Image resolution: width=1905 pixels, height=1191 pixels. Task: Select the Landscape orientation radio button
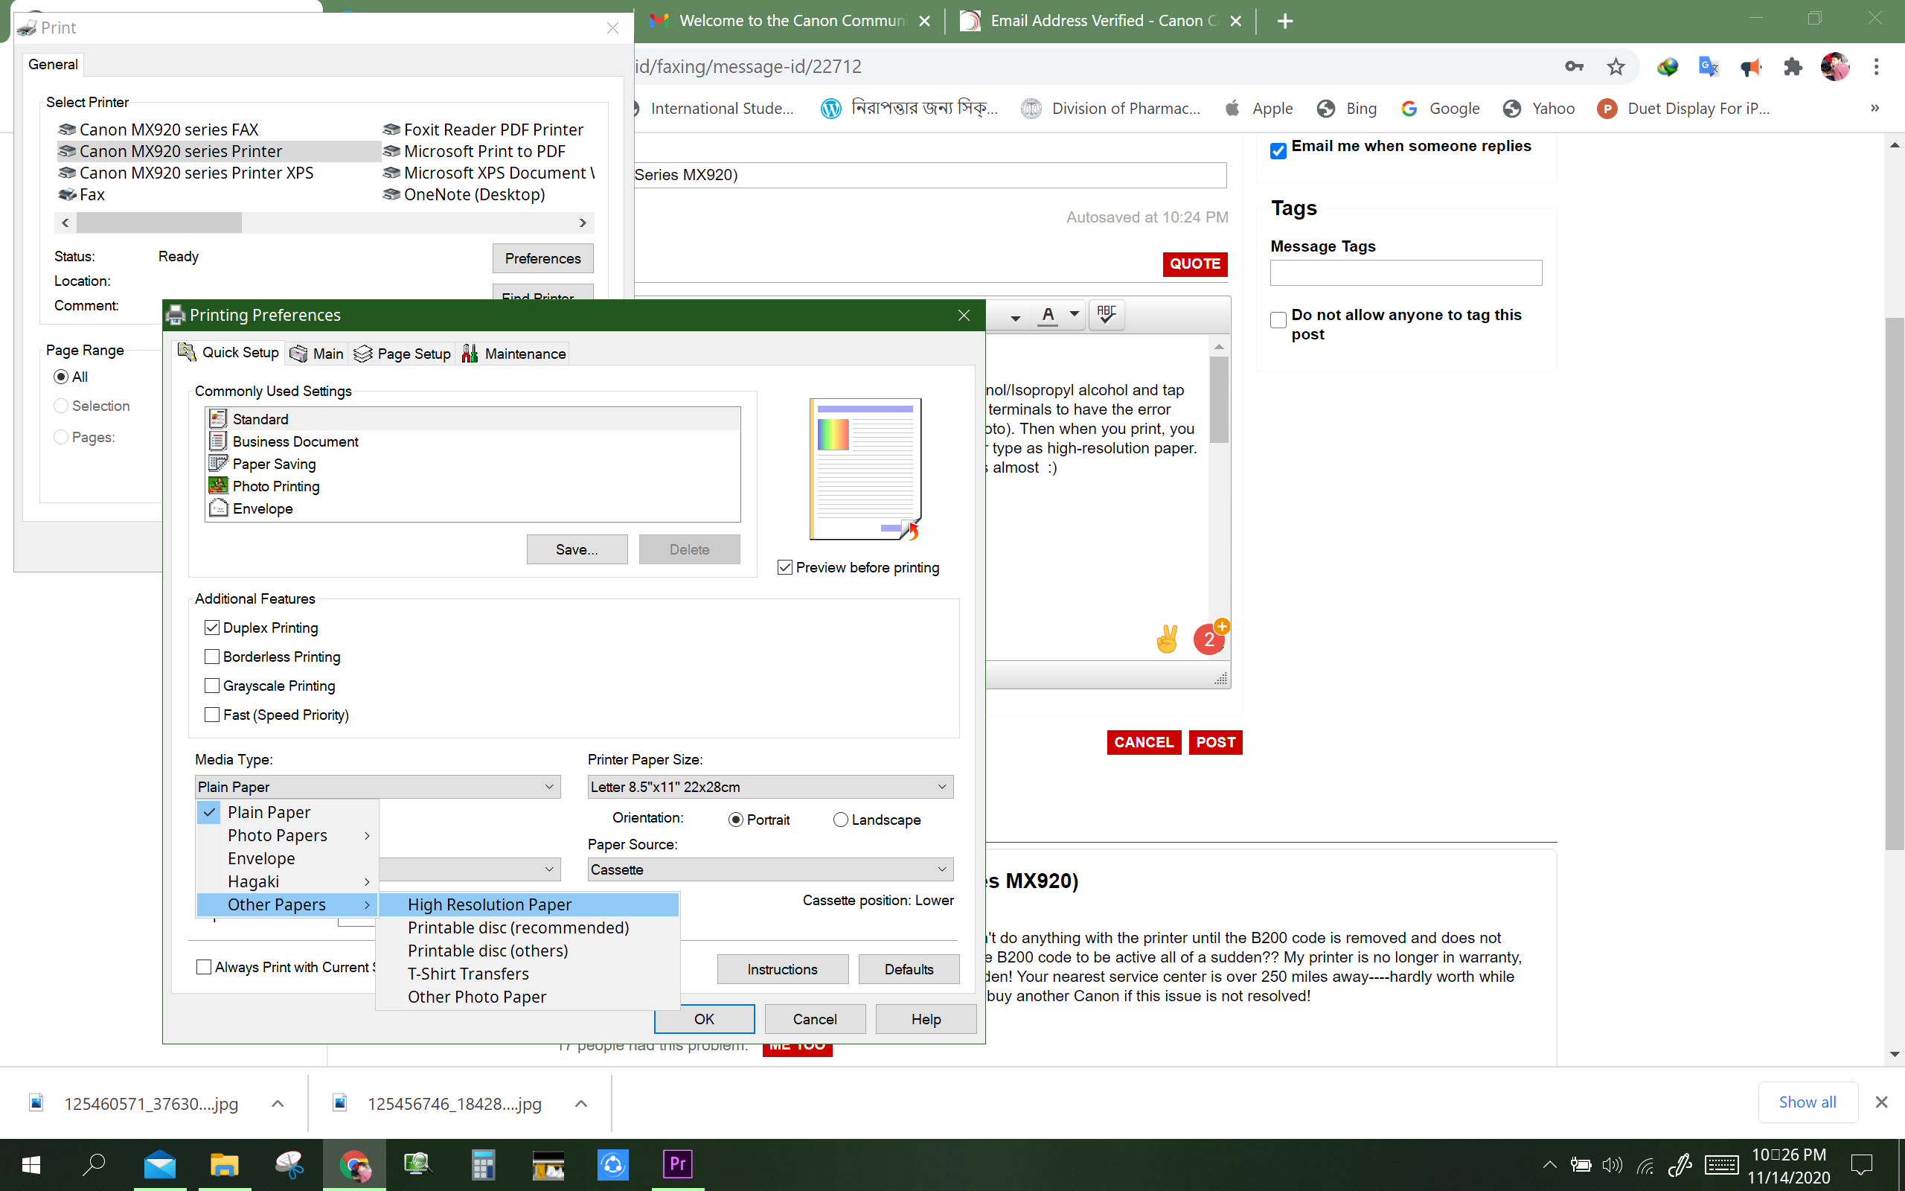[840, 820]
